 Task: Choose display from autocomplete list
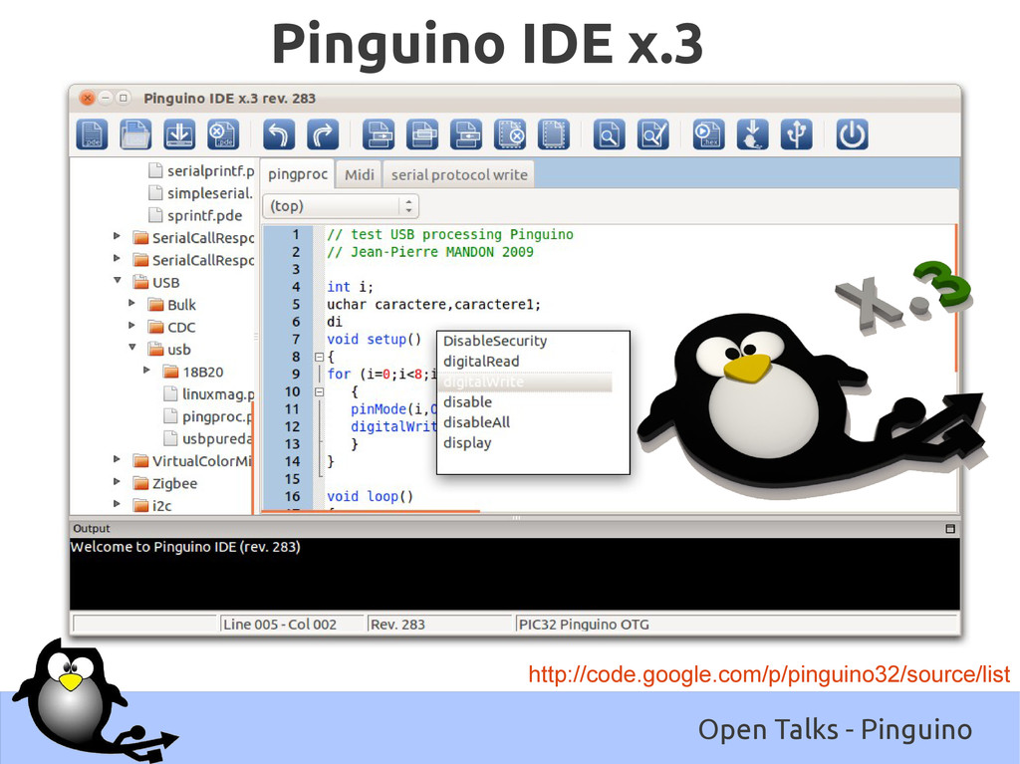point(467,443)
